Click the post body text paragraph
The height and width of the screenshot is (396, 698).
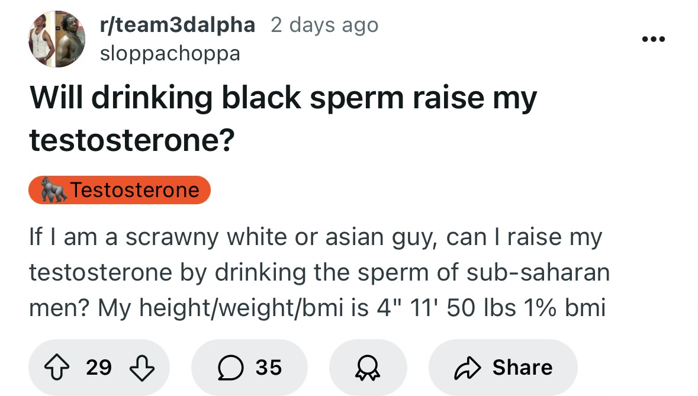[319, 272]
